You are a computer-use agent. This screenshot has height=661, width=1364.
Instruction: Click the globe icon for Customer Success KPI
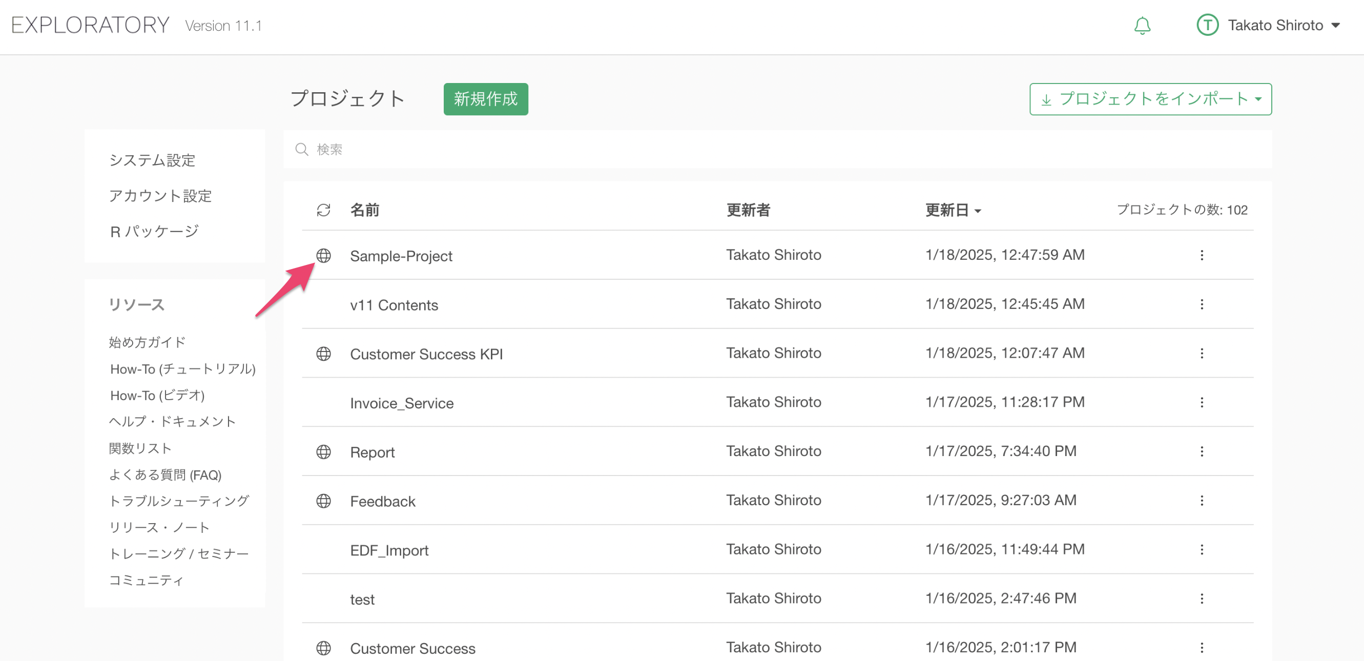pyautogui.click(x=323, y=353)
